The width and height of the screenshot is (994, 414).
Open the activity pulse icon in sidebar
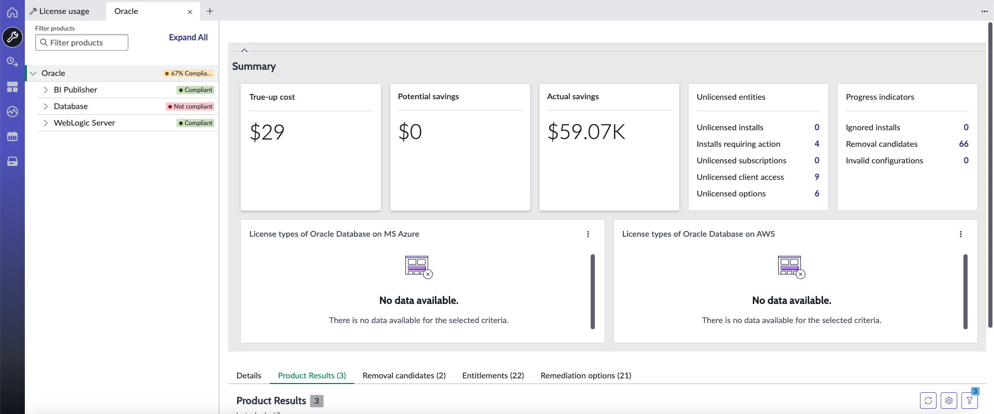pos(12,112)
